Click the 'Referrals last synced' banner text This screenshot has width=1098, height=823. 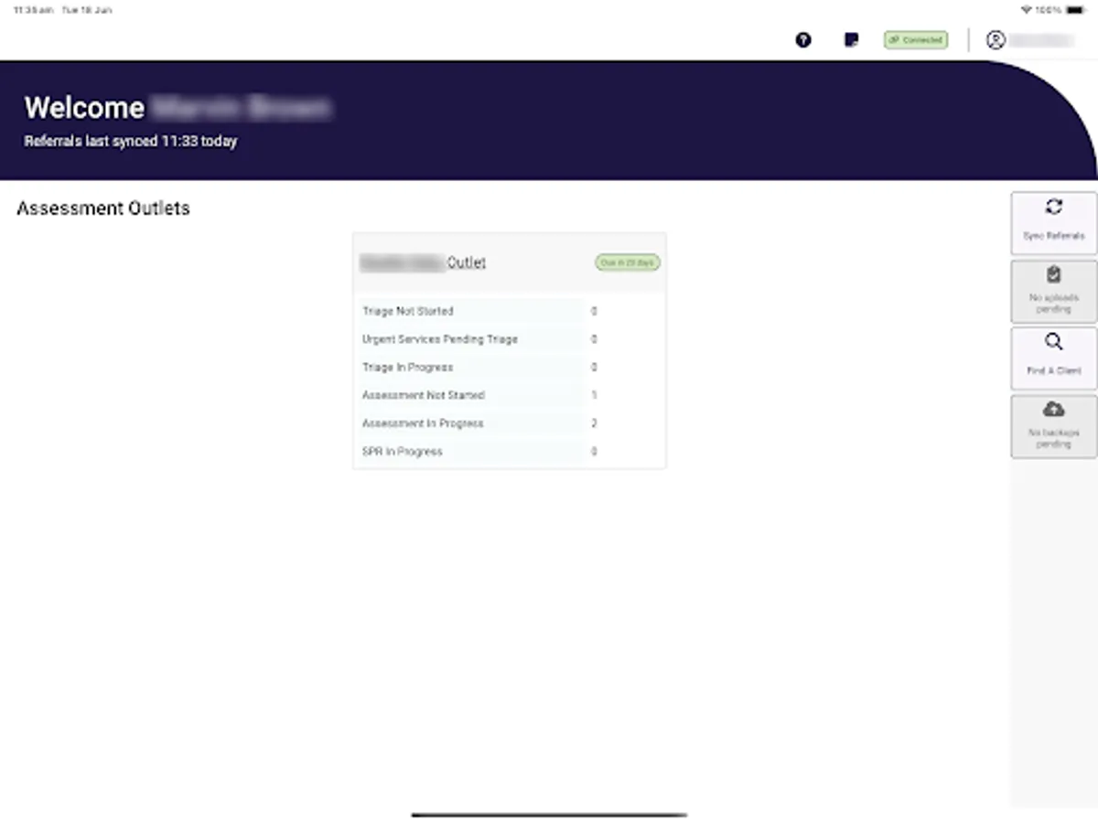click(x=129, y=141)
